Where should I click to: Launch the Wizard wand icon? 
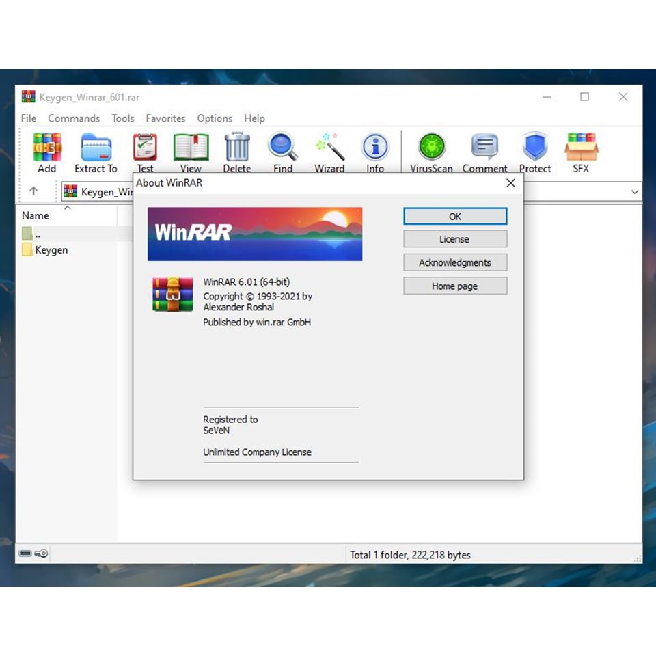click(329, 148)
